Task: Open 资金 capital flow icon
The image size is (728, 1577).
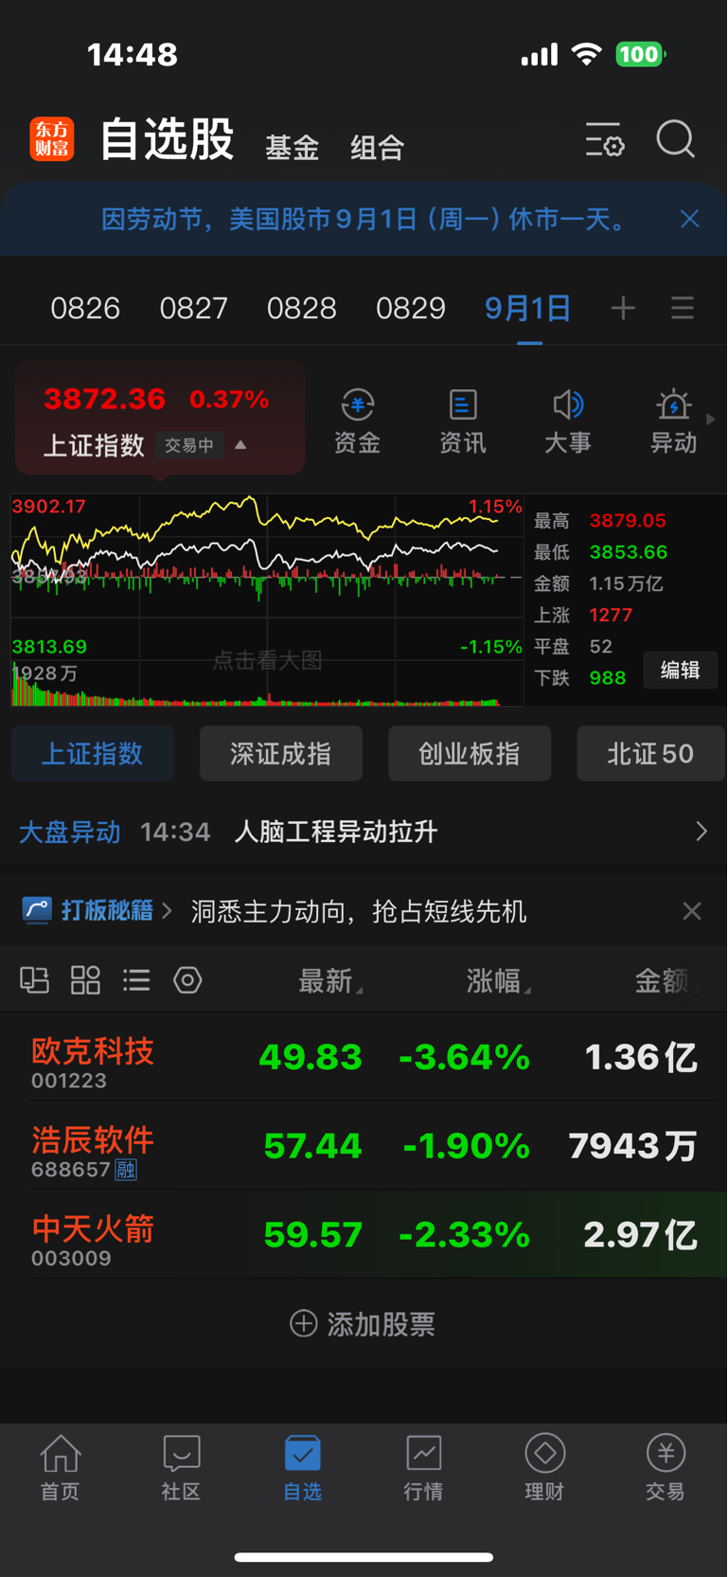Action: click(x=357, y=421)
